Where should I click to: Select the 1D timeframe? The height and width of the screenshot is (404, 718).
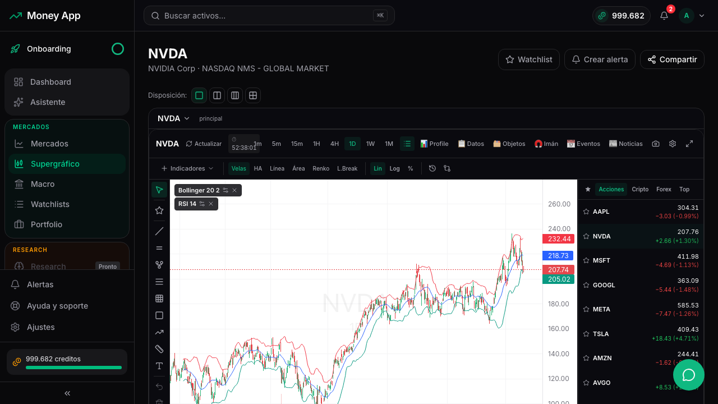(353, 144)
